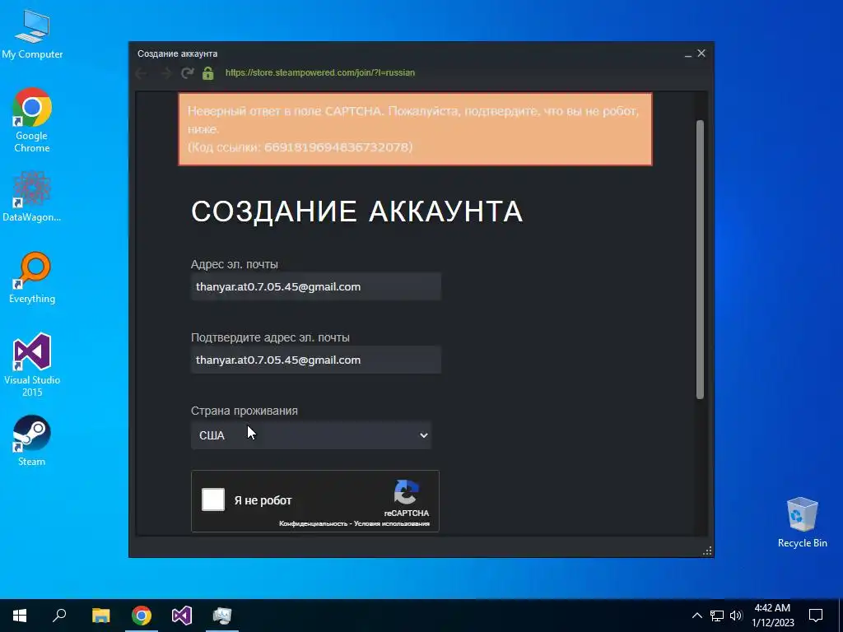This screenshot has width=843, height=632.
Task: Open the Windows Start menu
Action: click(x=20, y=616)
